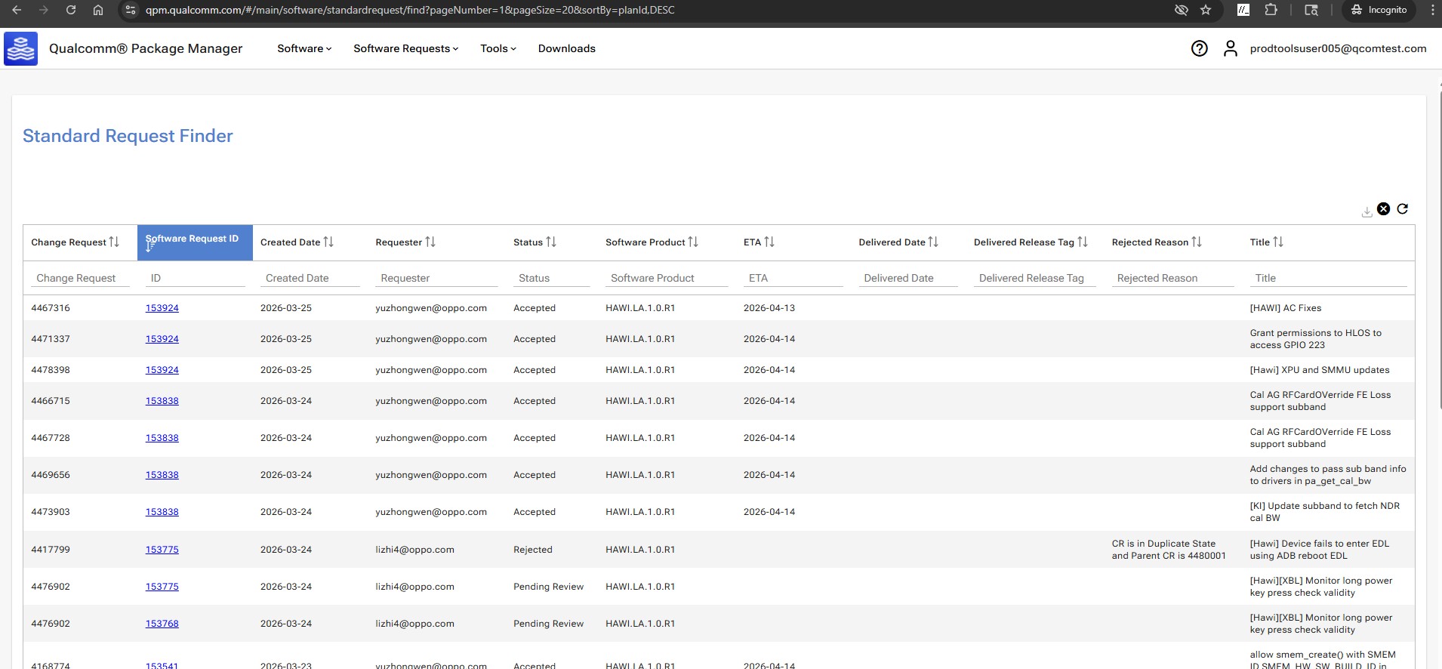Open request 153924 link for CR 4471337

click(x=162, y=339)
